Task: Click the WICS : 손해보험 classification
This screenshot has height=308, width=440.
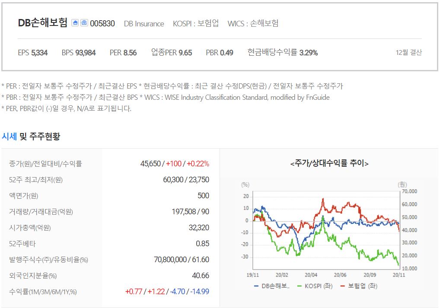Action: [253, 23]
